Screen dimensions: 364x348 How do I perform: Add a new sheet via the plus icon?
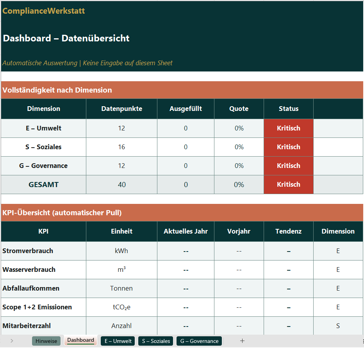point(243,341)
